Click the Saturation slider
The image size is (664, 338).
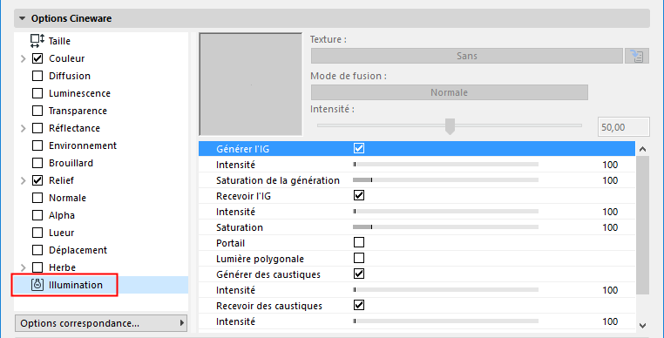(x=445, y=227)
